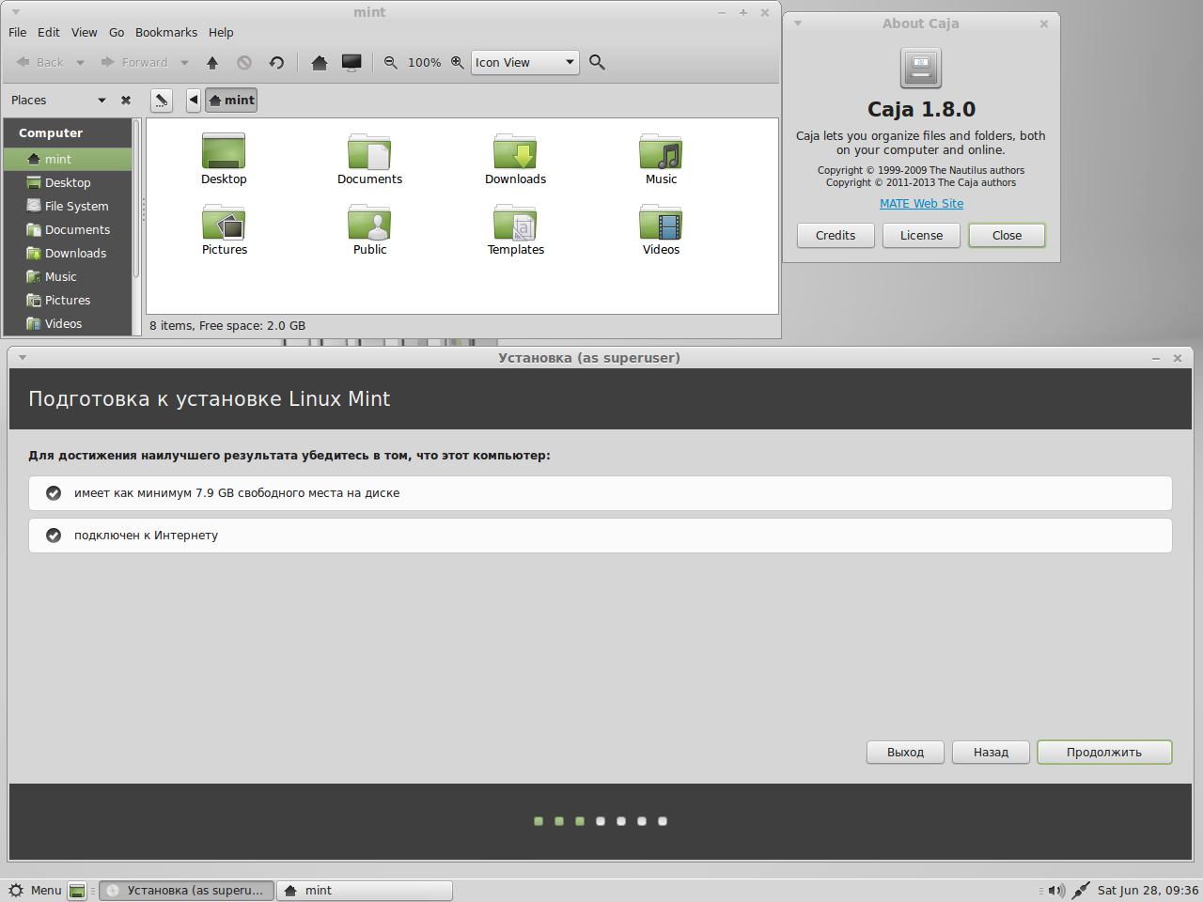Click the Places sidebar vertical scrollbar
This screenshot has height=902, width=1203.
pos(136,198)
